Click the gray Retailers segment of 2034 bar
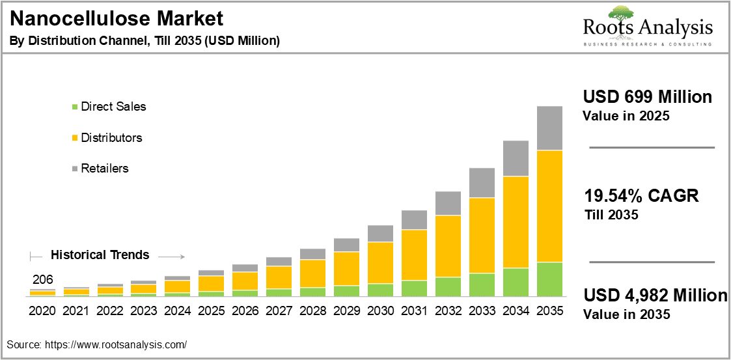 [516, 158]
